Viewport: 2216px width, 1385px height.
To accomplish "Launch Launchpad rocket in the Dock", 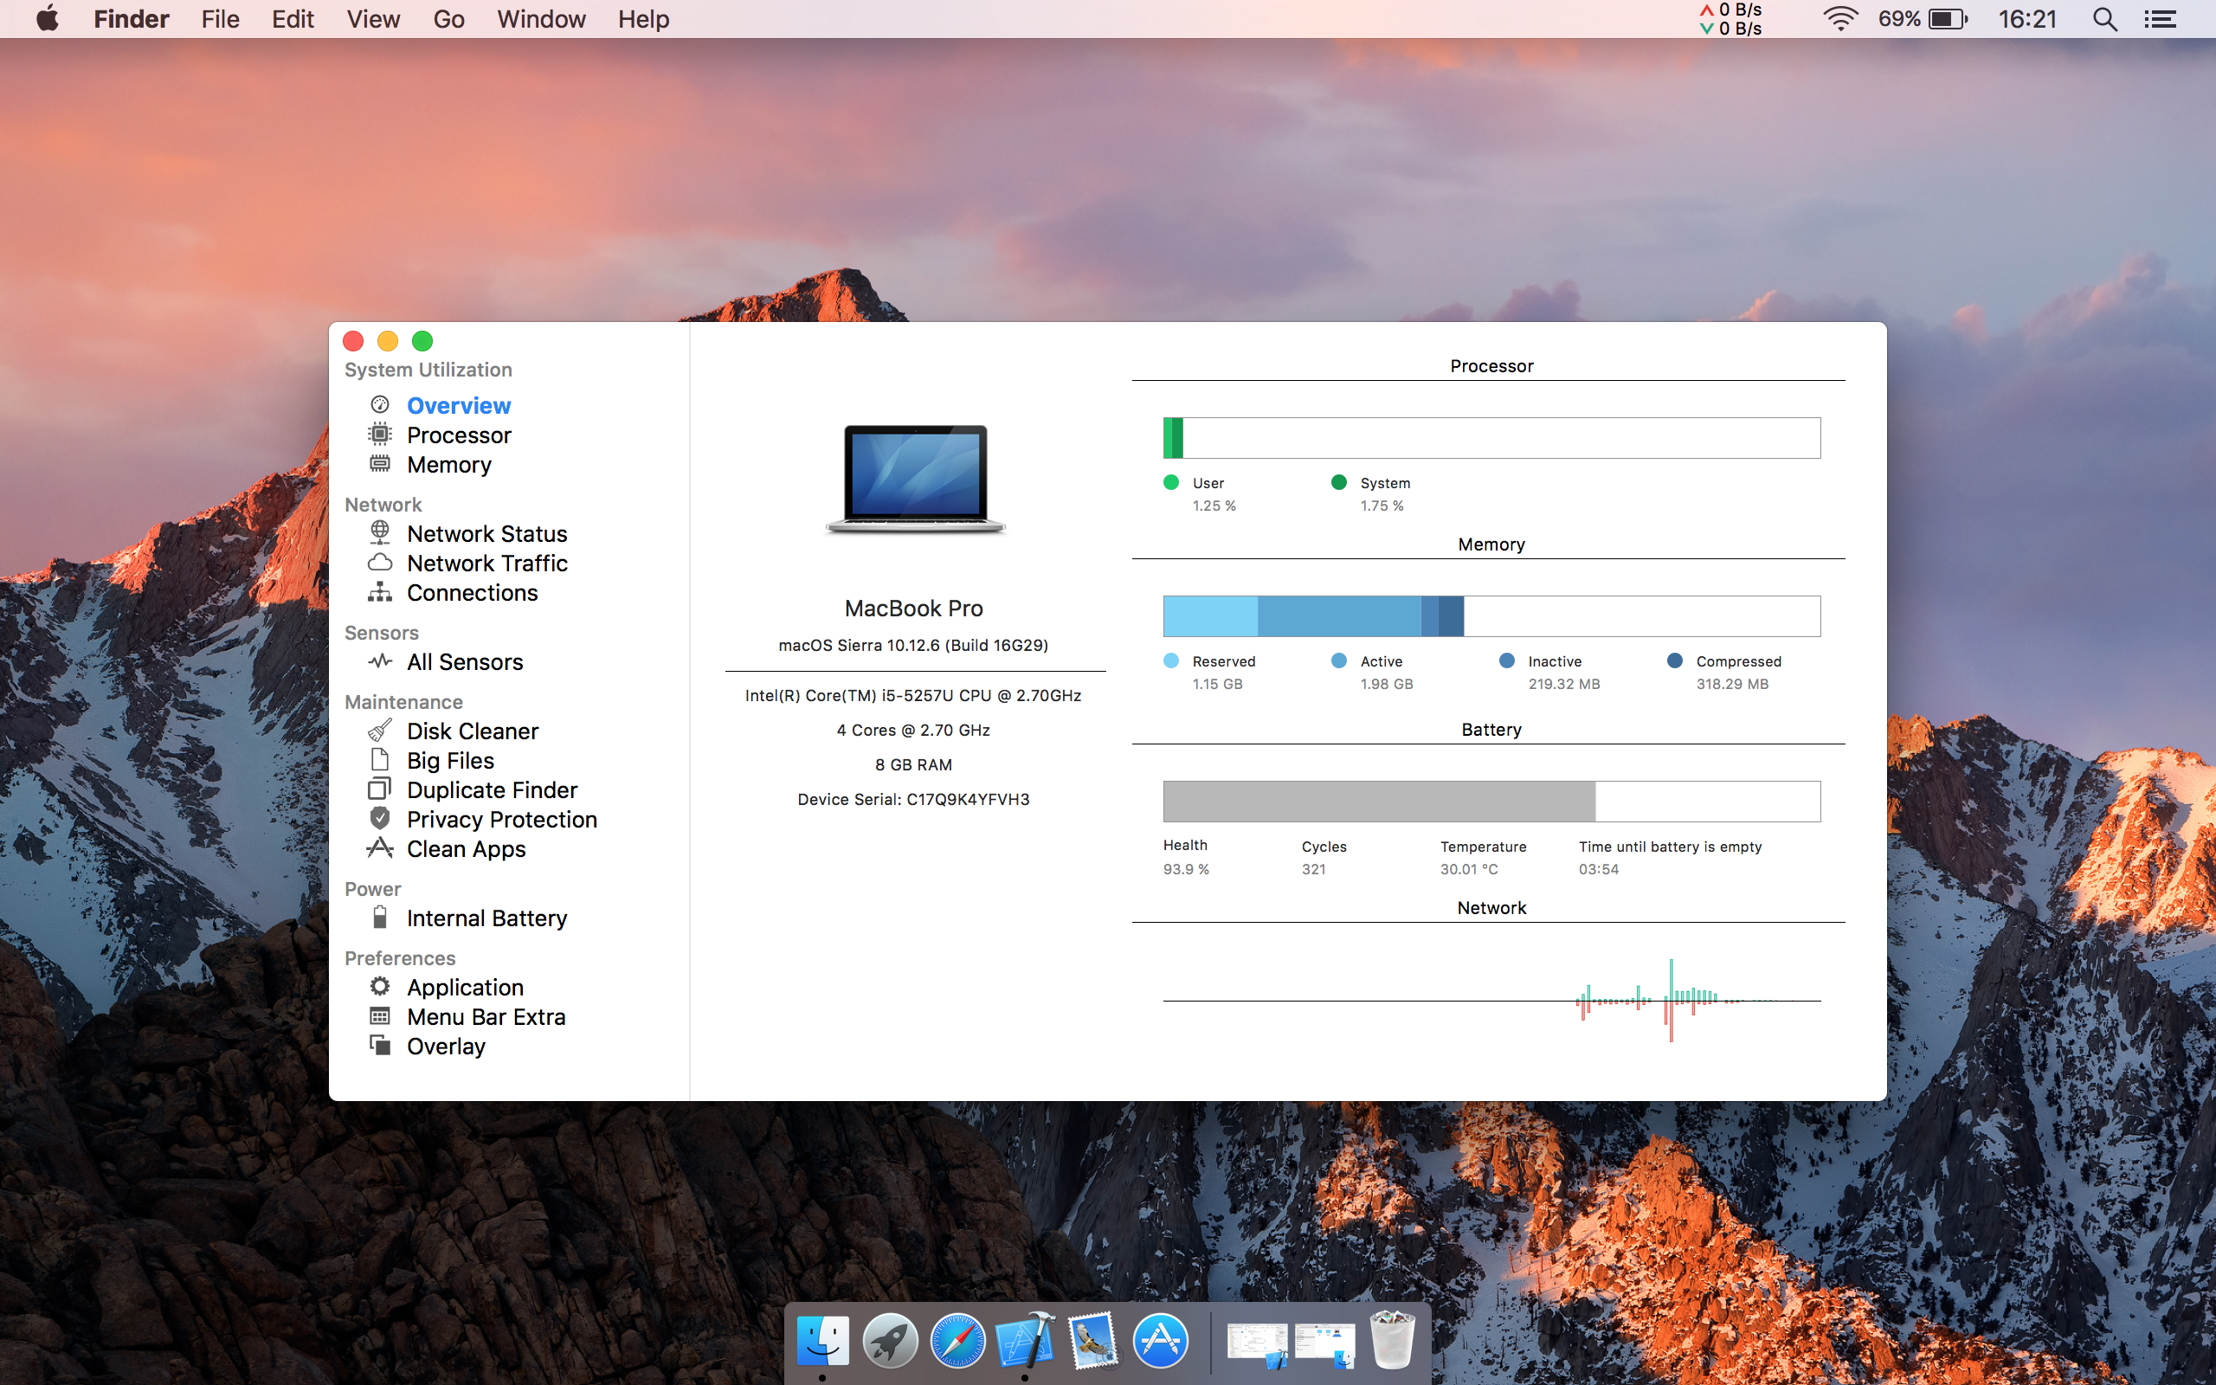I will click(x=890, y=1341).
